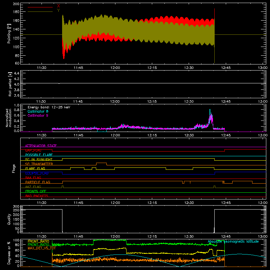Click the Roll period axis title
This screenshot has height=270, width=270.
pyautogui.click(x=10, y=84)
